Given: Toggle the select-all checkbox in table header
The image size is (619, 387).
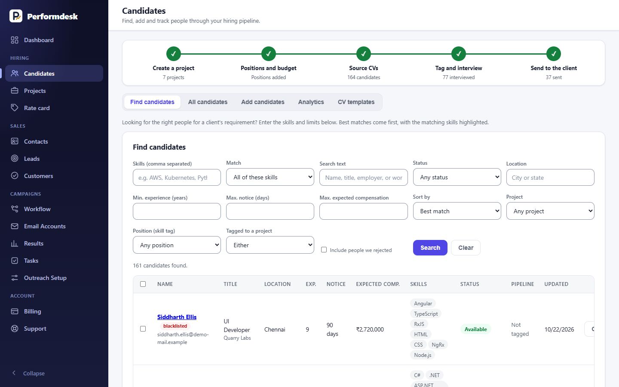Looking at the screenshot, I should click(x=143, y=284).
